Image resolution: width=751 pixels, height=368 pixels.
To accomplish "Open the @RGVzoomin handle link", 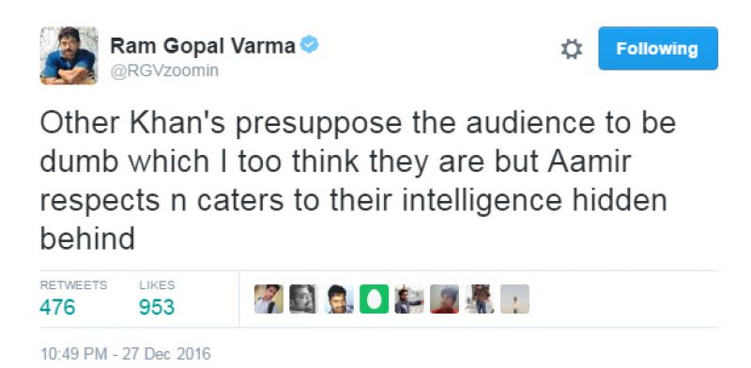I will 164,71.
